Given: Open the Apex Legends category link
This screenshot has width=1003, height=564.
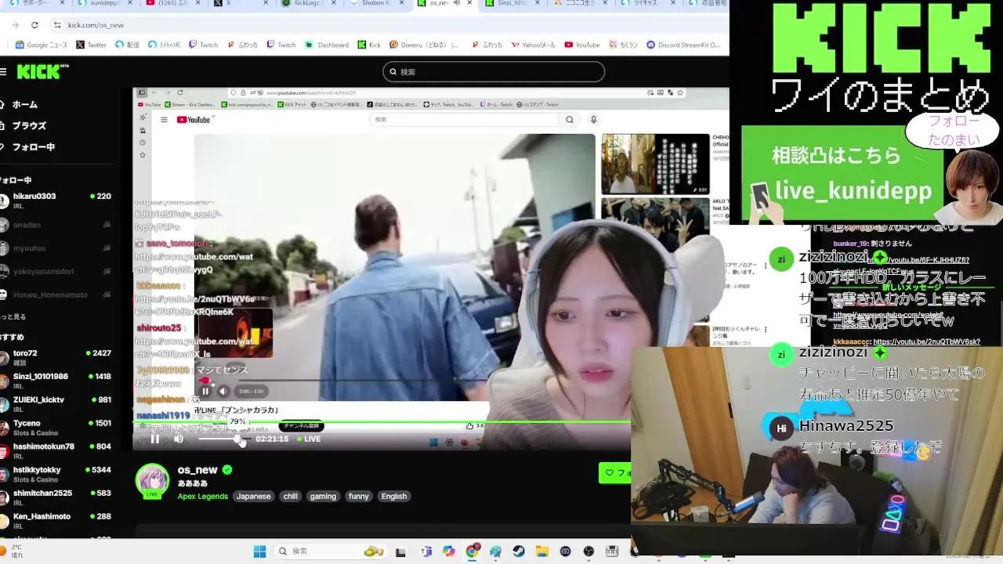Looking at the screenshot, I should point(203,496).
